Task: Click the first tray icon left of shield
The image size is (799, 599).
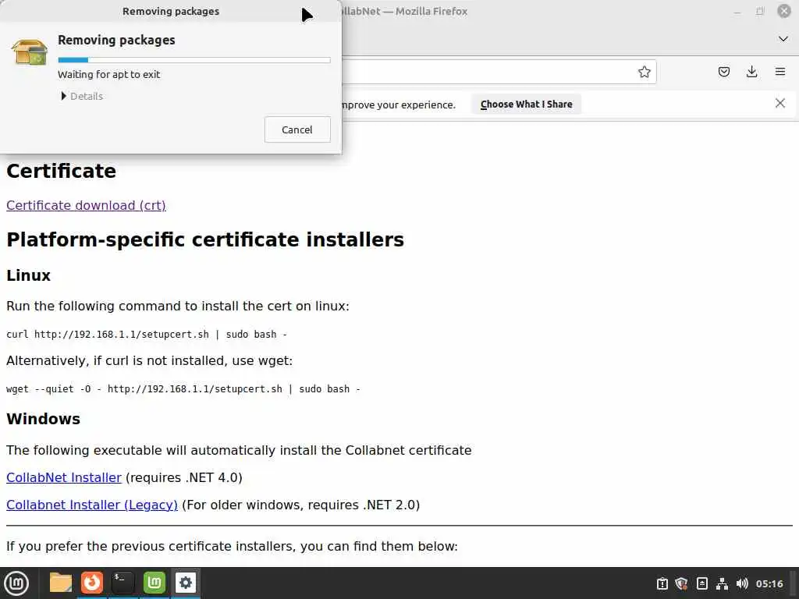Action: pos(662,583)
